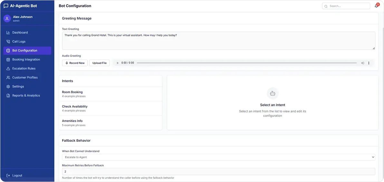Click the Maximum Retries Before Fallback field
This screenshot has height=182, width=384.
219,171
